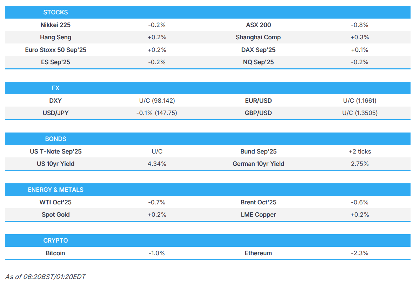Click the Ethereum -2.3% value
Screen dimensions: 413x285
pos(359,253)
